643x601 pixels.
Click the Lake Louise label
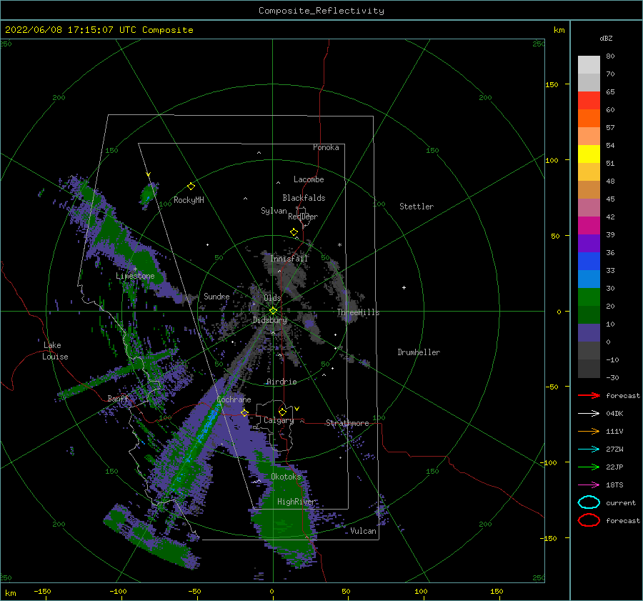[x=55, y=351]
